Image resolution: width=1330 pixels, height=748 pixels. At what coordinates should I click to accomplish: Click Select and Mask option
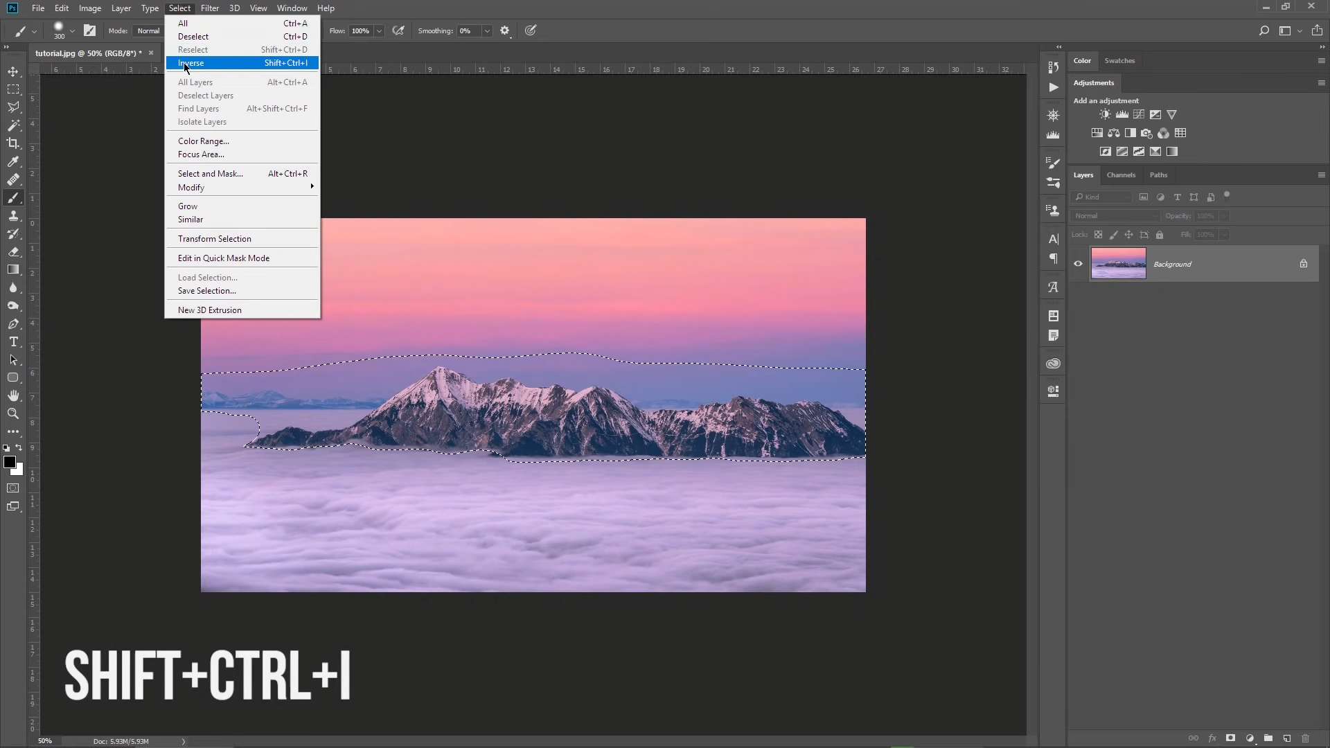(210, 173)
